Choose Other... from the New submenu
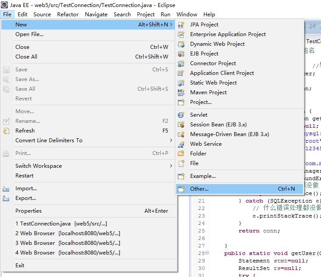The width and height of the screenshot is (321, 277). click(x=199, y=189)
